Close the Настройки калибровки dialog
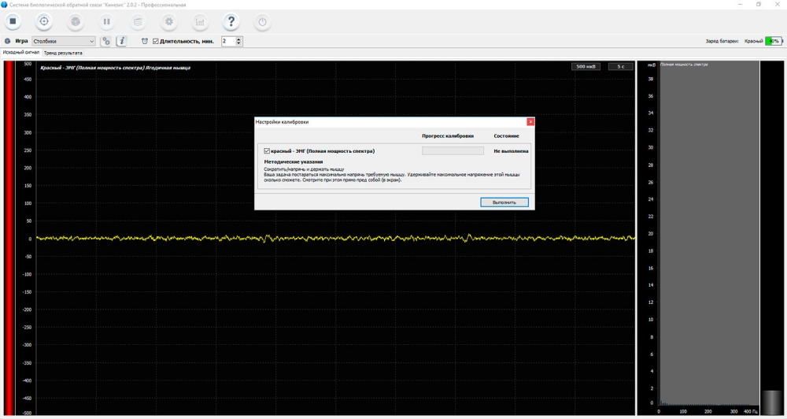The image size is (787, 419). 530,122
